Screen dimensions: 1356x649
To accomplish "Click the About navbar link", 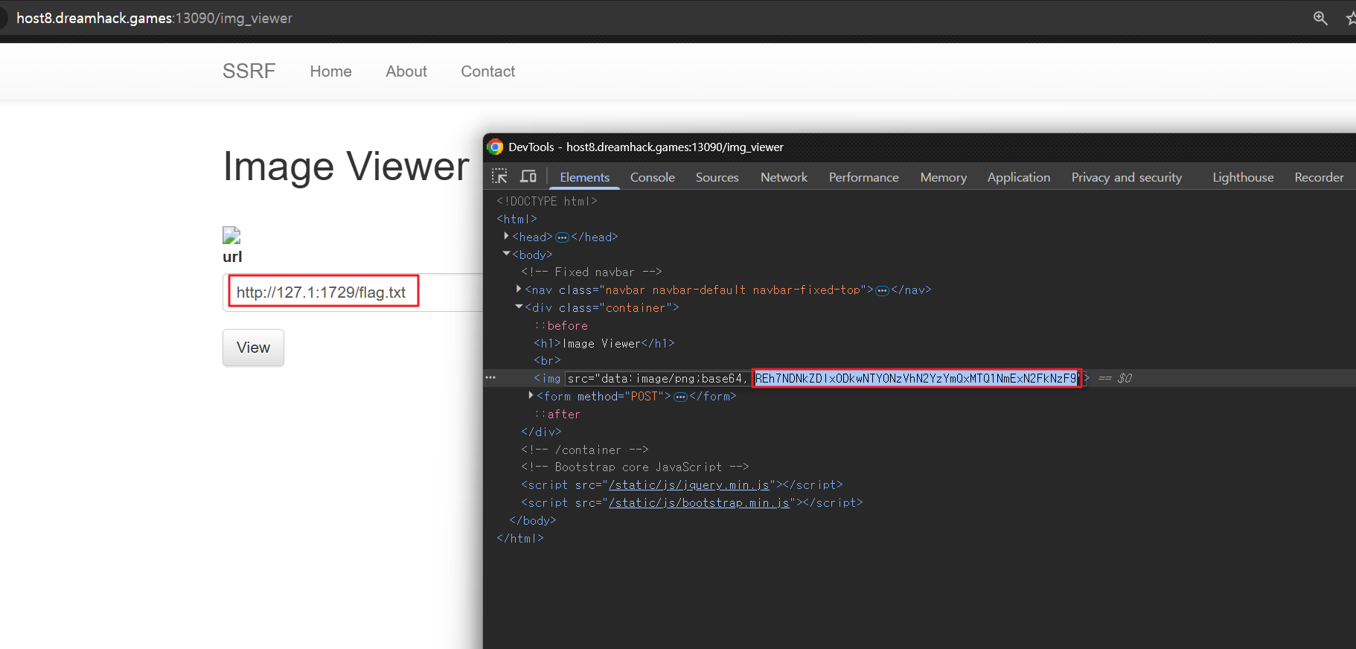I will [406, 71].
